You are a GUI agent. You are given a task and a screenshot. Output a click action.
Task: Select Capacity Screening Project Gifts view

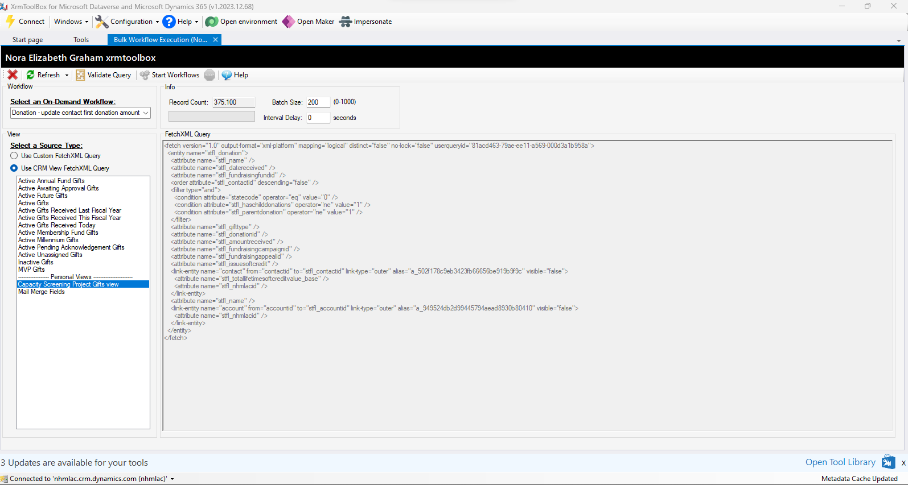click(x=83, y=284)
